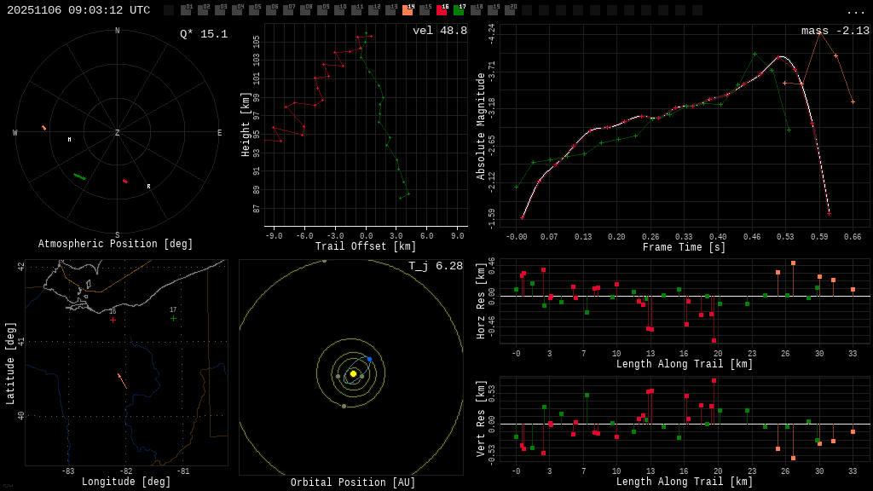Click the Longitude [deg] axis label
The height and width of the screenshot is (491, 873).
126,482
